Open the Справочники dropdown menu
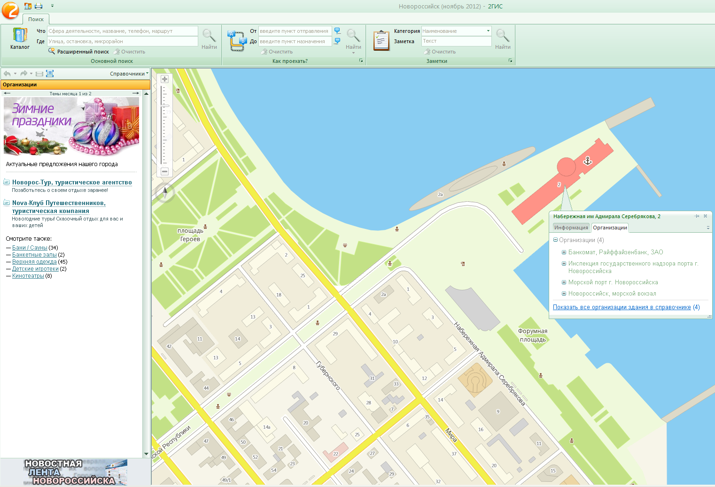Viewport: 715px width, 487px height. (x=129, y=74)
